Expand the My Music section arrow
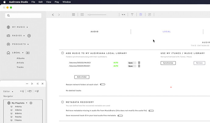Screen dimensions: 210x123 [x=27, y=27]
